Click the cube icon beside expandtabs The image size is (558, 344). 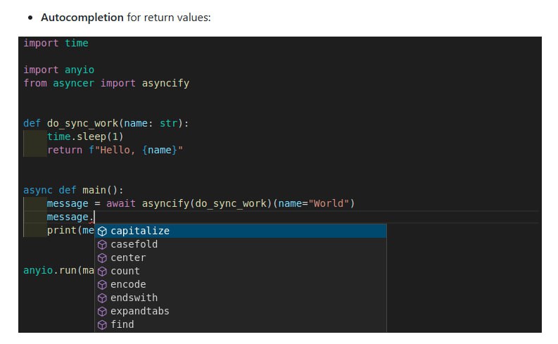click(102, 311)
